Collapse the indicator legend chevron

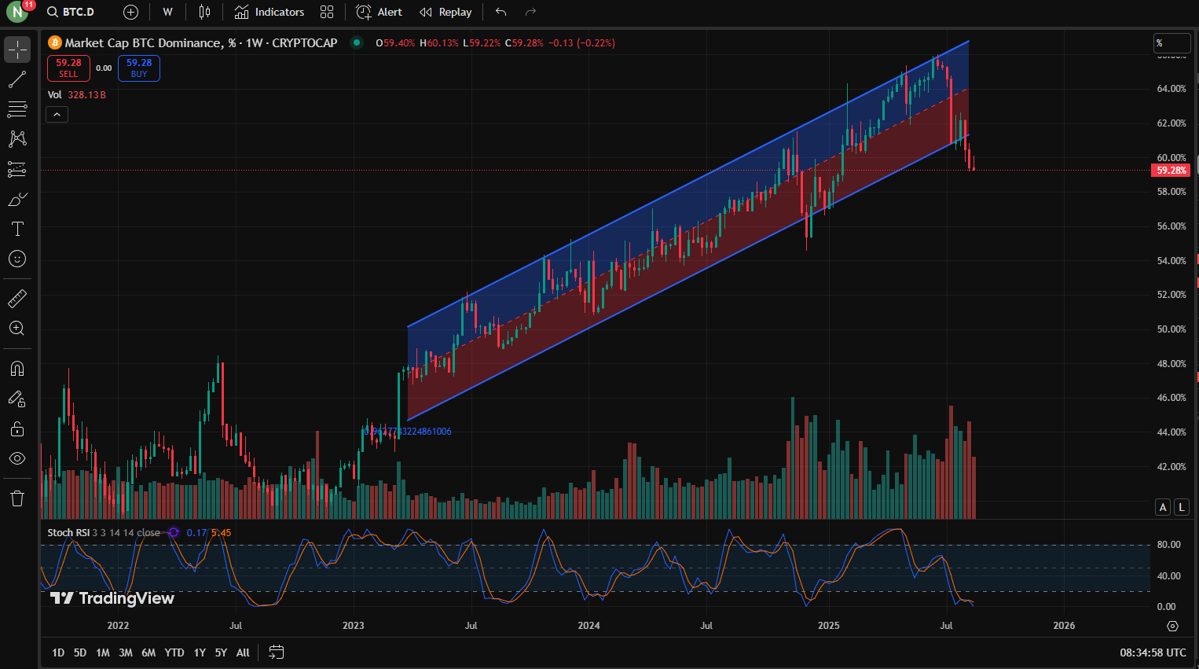pos(57,115)
